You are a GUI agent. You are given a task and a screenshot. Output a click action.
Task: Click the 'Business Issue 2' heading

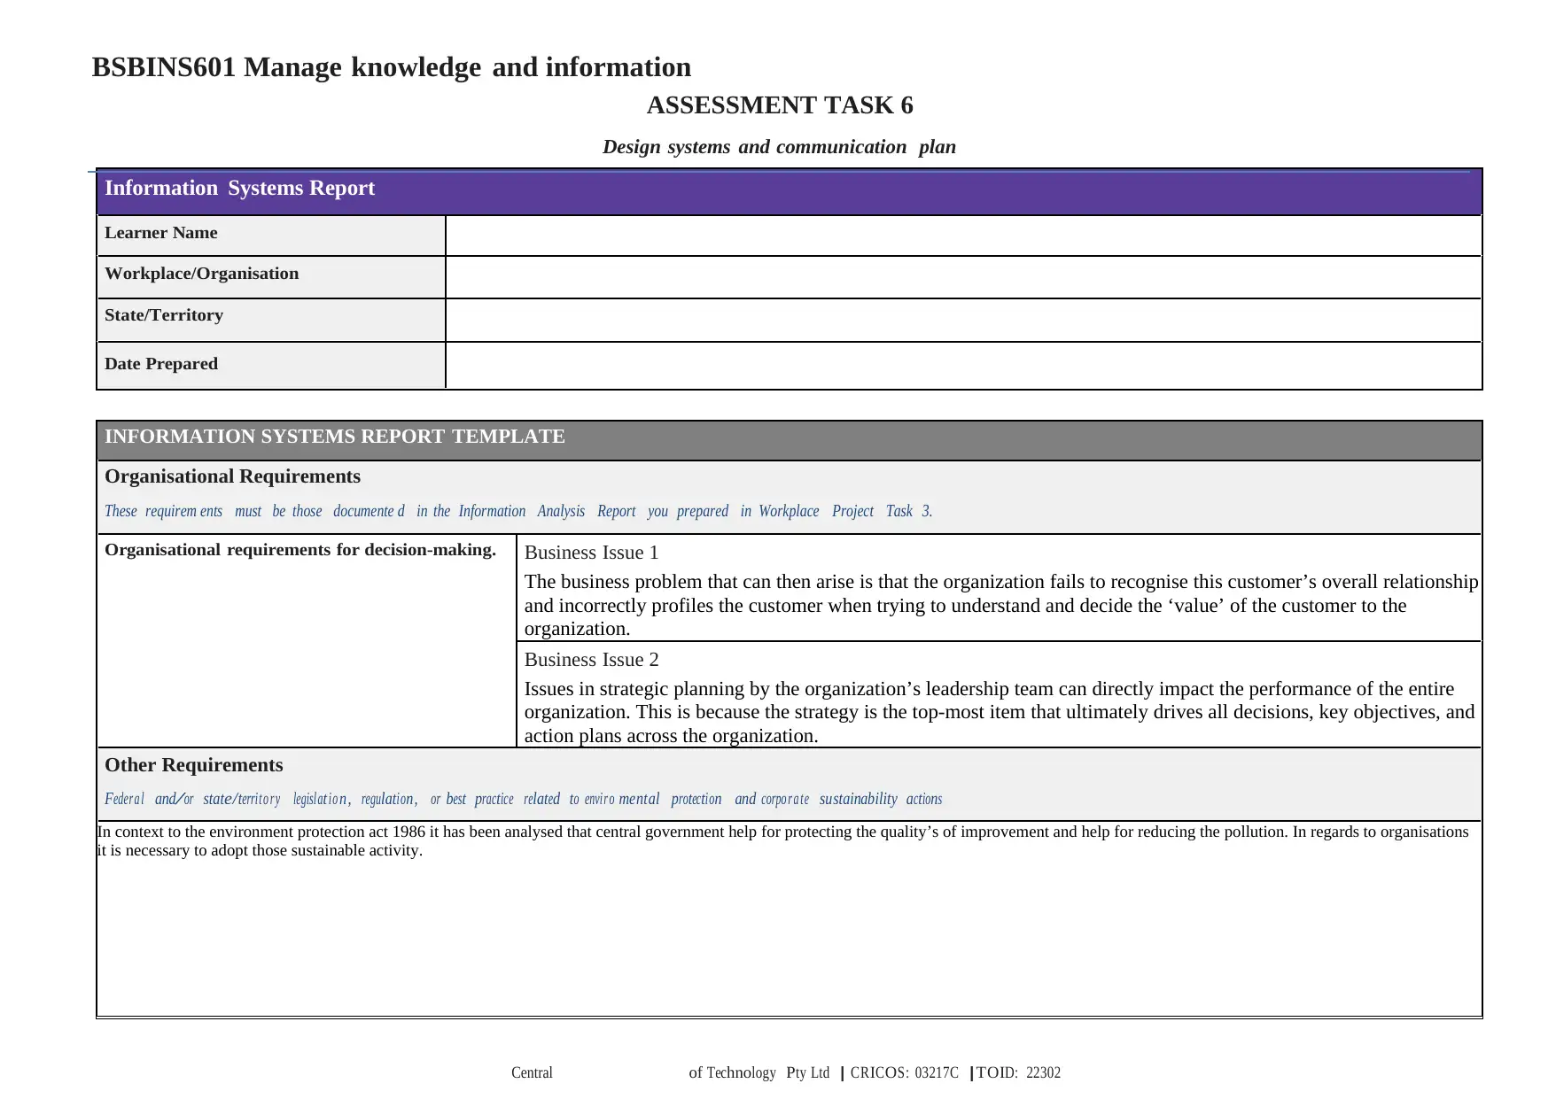[x=592, y=660]
